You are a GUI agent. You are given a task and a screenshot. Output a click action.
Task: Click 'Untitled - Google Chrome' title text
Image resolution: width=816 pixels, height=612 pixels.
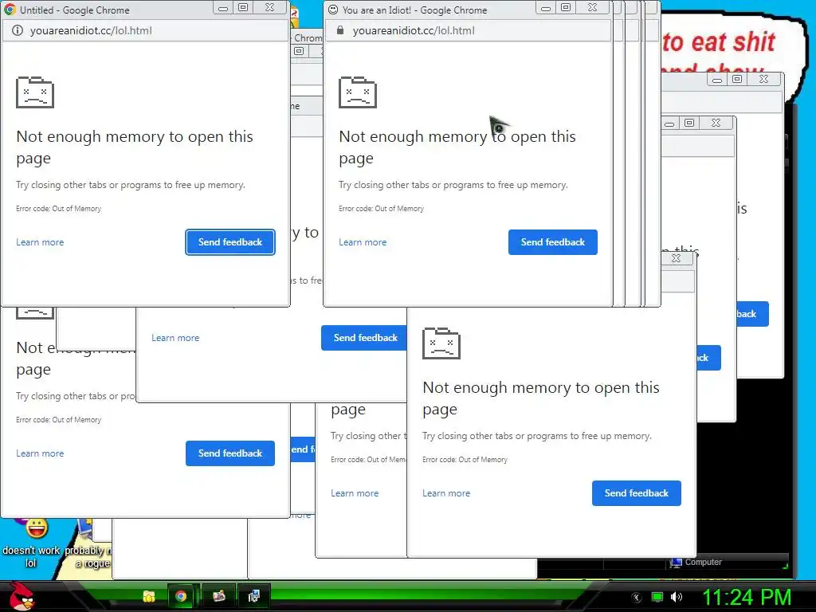75,10
